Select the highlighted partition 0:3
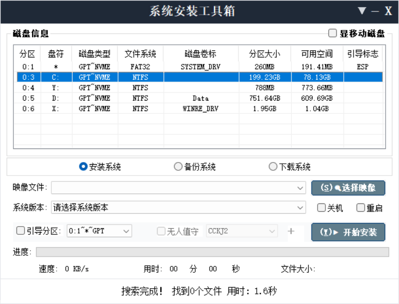The width and height of the screenshot is (399, 304). point(200,77)
